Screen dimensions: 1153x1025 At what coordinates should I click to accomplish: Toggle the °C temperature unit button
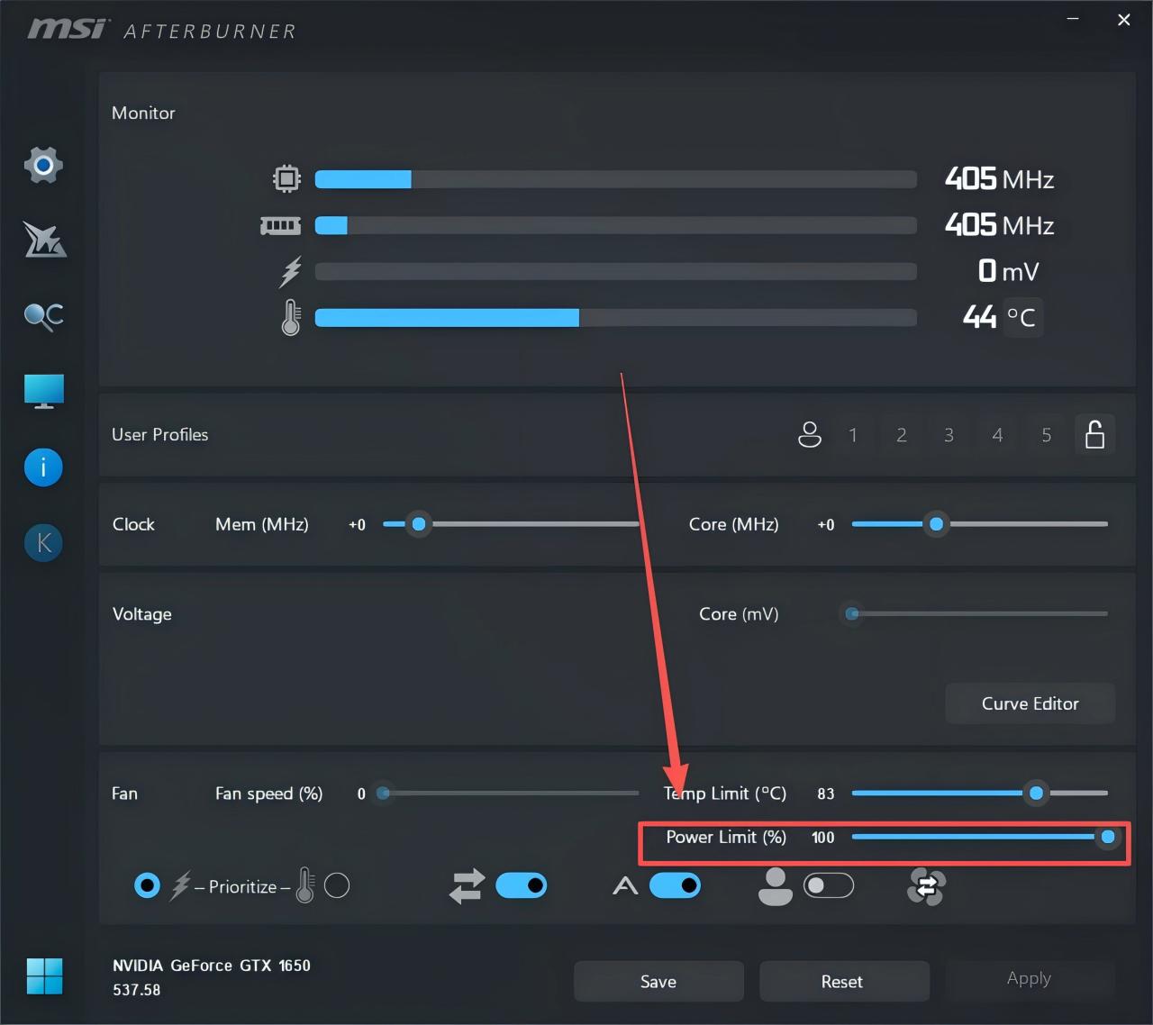click(1021, 317)
